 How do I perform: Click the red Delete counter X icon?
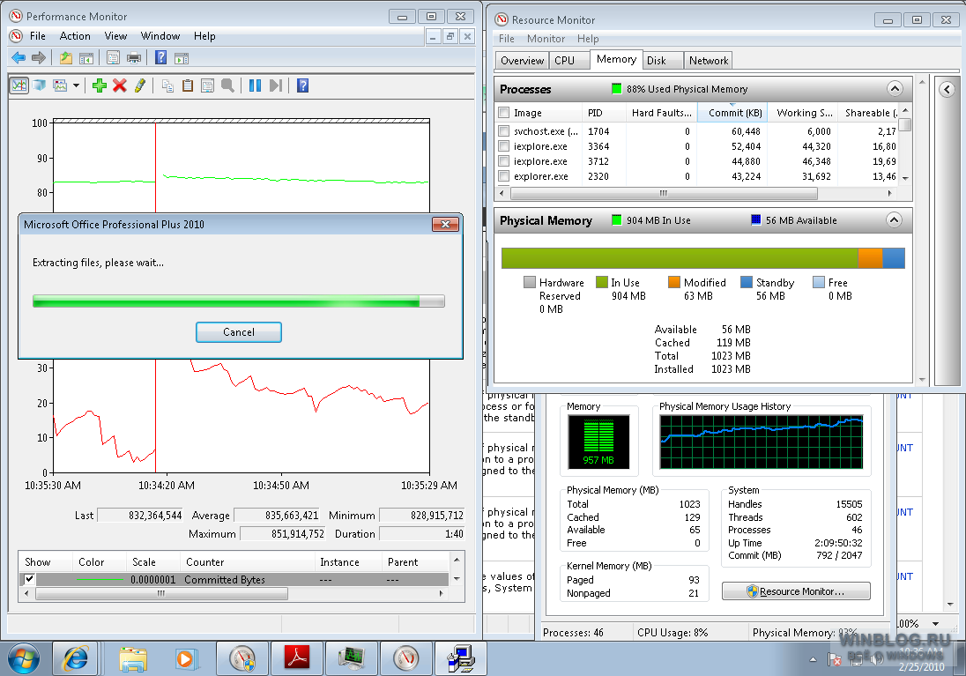point(120,85)
